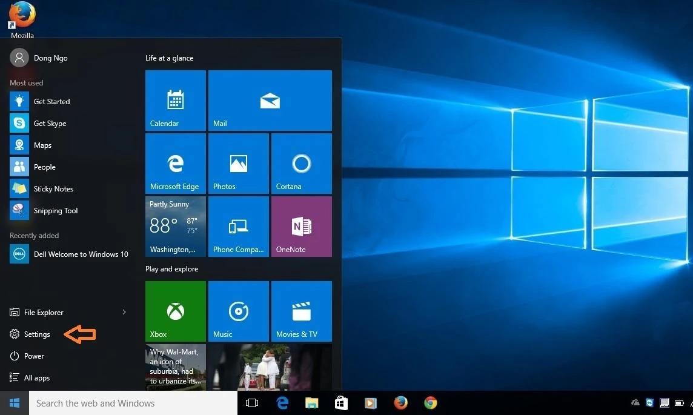Open Task View on the taskbar
This screenshot has width=693, height=415.
(x=252, y=402)
